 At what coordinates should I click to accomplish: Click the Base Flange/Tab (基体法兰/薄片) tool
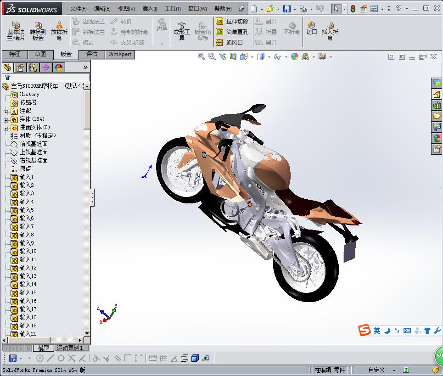coord(16,31)
